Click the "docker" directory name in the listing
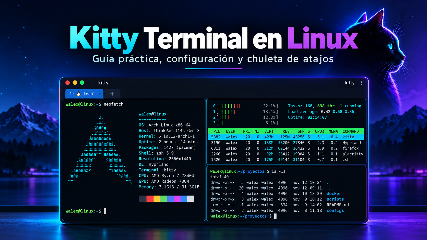The width and height of the screenshot is (427, 240). coord(334,194)
